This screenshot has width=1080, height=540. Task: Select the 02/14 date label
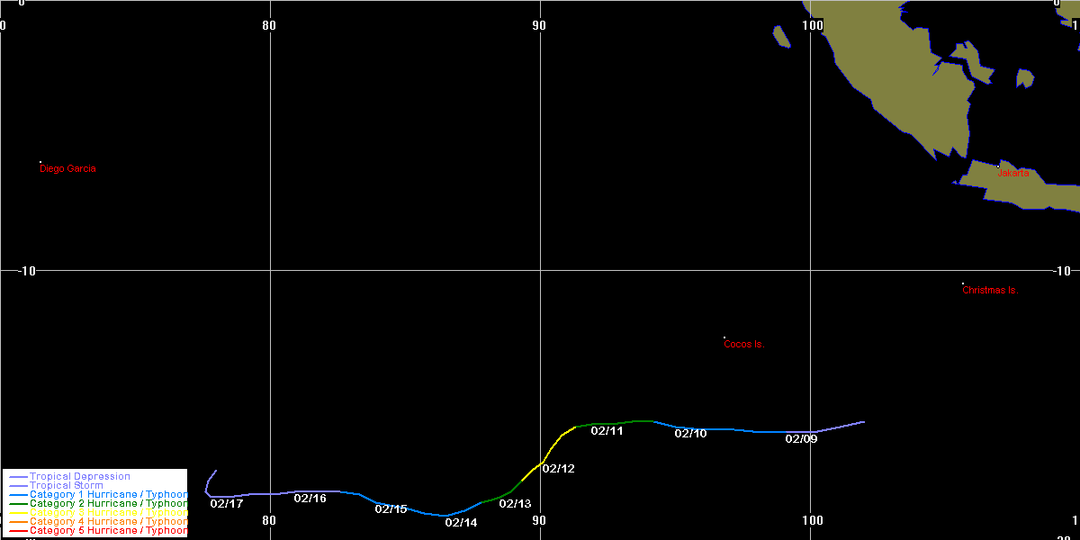pyautogui.click(x=461, y=523)
